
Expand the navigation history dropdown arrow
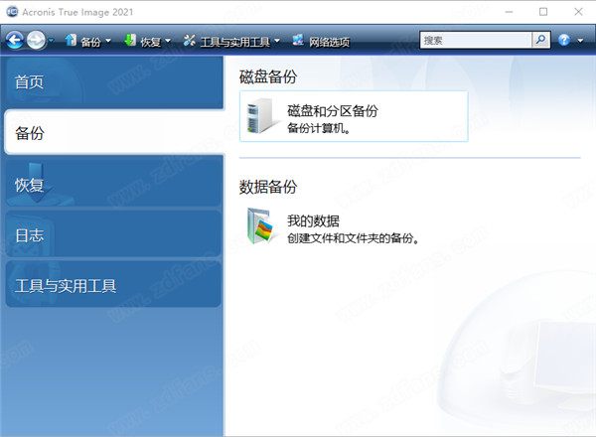[52, 41]
